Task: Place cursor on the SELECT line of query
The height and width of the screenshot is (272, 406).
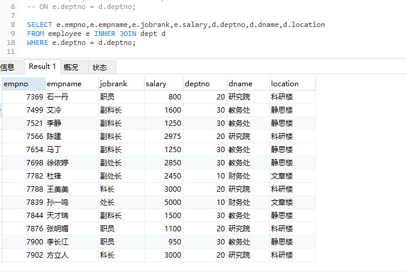Action: [176, 25]
